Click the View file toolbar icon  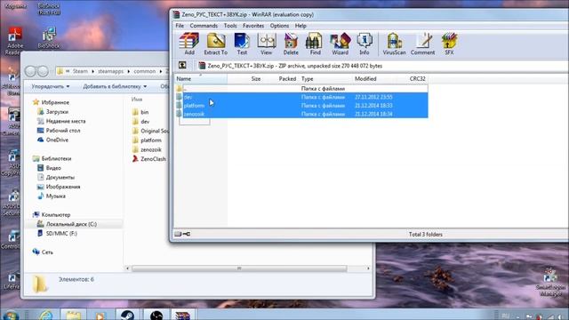(267, 44)
